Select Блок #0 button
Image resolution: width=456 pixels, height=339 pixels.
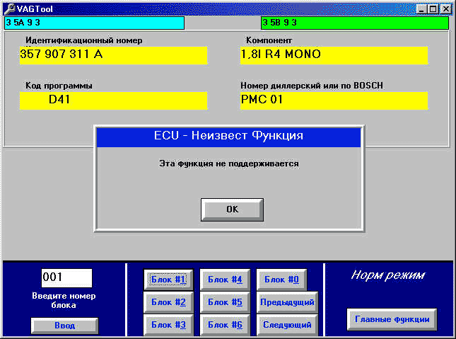(x=281, y=280)
